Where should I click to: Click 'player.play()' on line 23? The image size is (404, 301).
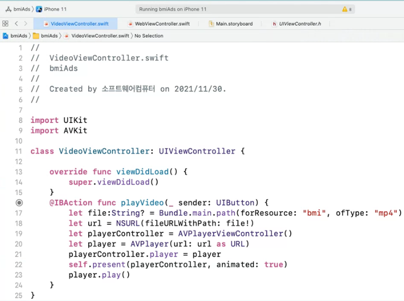pos(99,275)
